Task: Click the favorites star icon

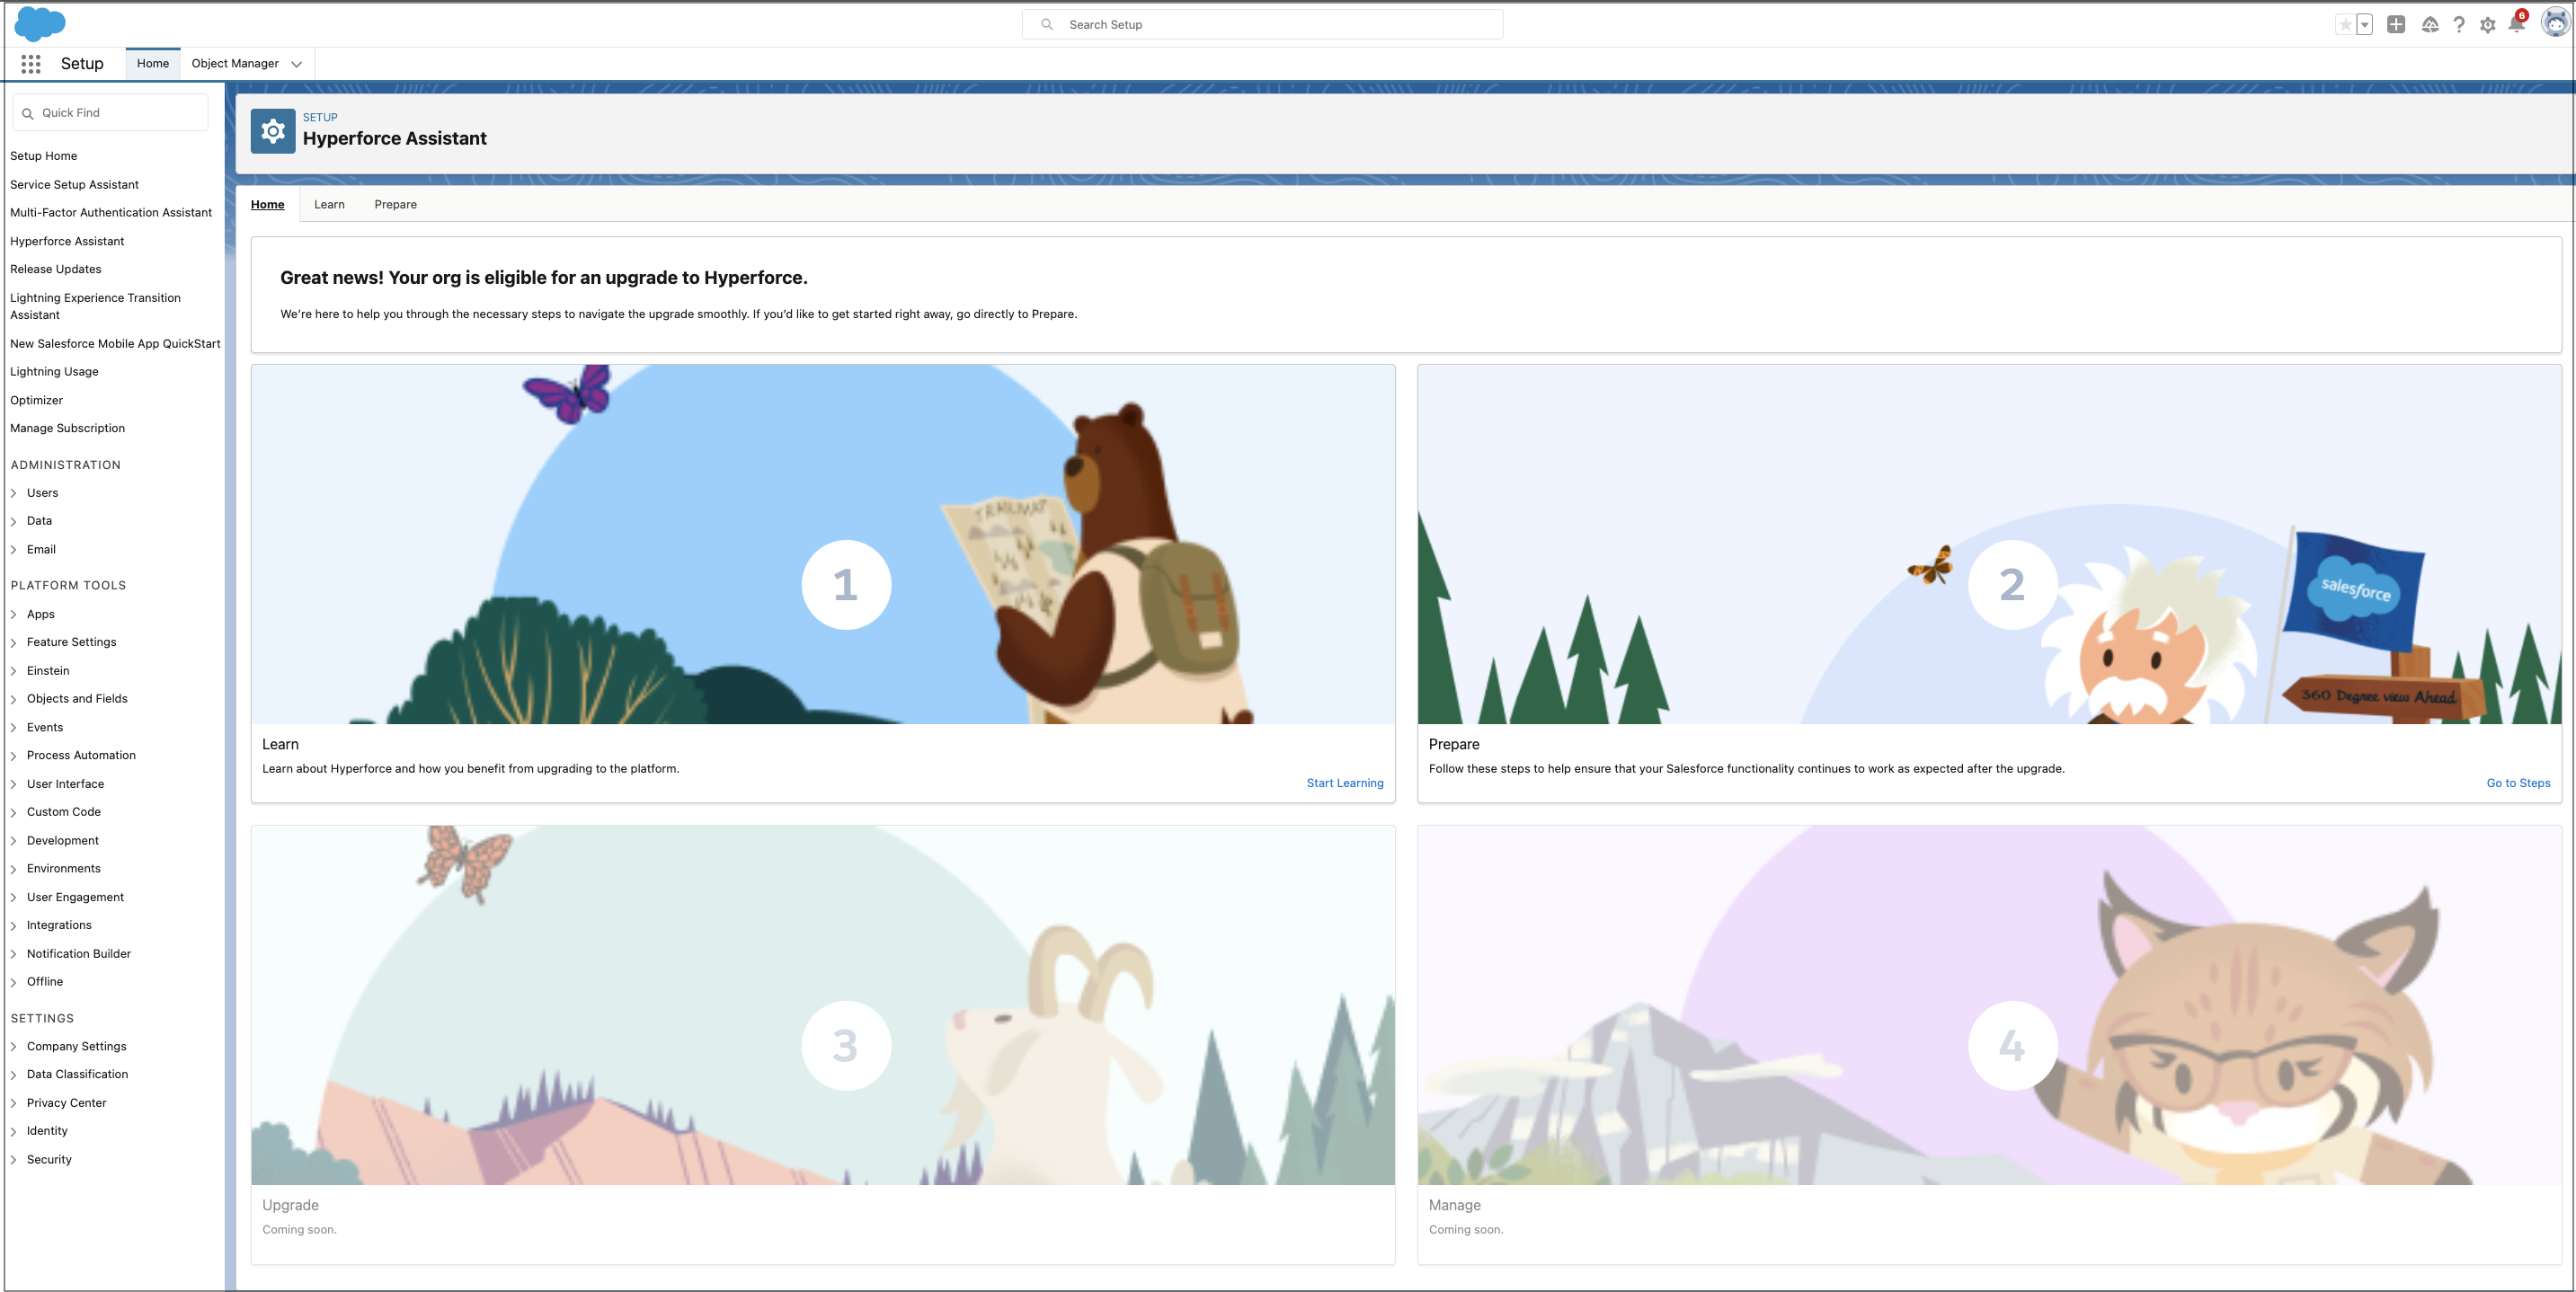Action: (2345, 25)
